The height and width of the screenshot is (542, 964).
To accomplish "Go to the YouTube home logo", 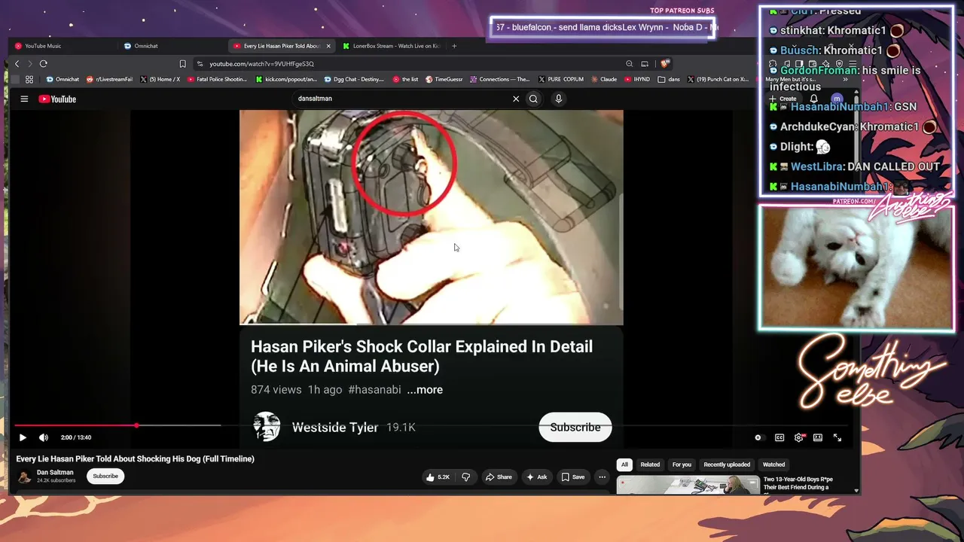I will pyautogui.click(x=57, y=99).
